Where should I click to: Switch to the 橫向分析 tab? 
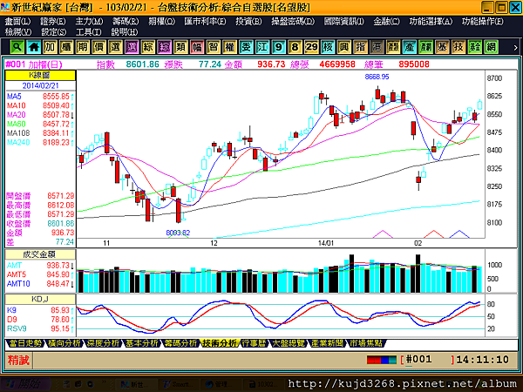[x=65, y=343]
